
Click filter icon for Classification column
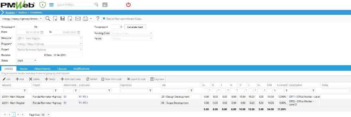point(313,91)
